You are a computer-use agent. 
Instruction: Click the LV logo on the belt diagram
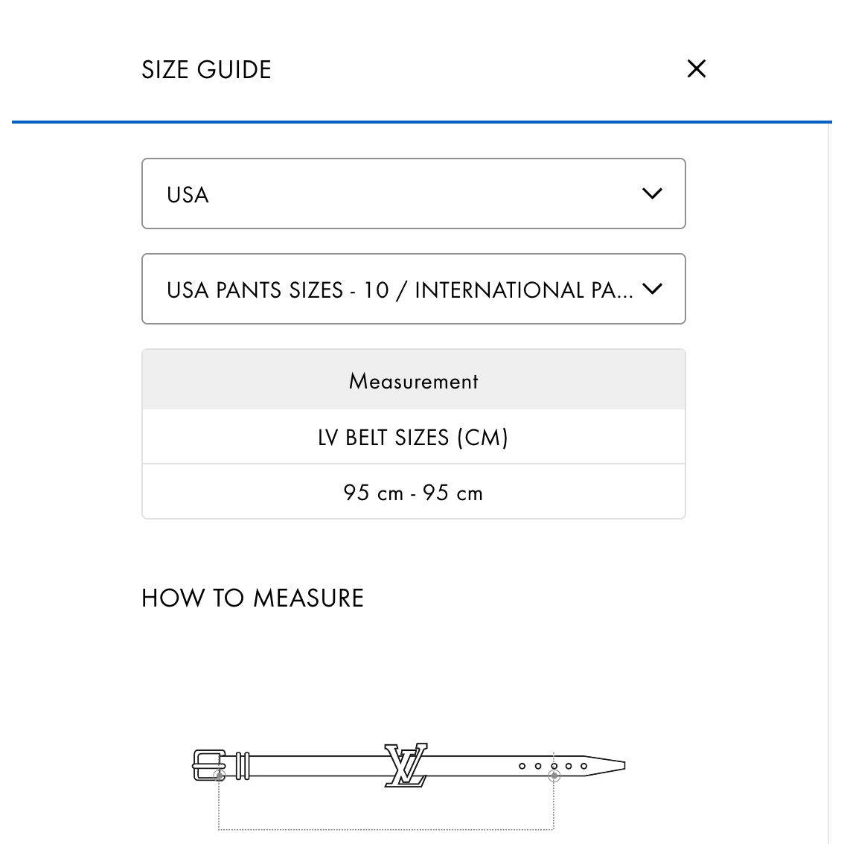click(406, 764)
